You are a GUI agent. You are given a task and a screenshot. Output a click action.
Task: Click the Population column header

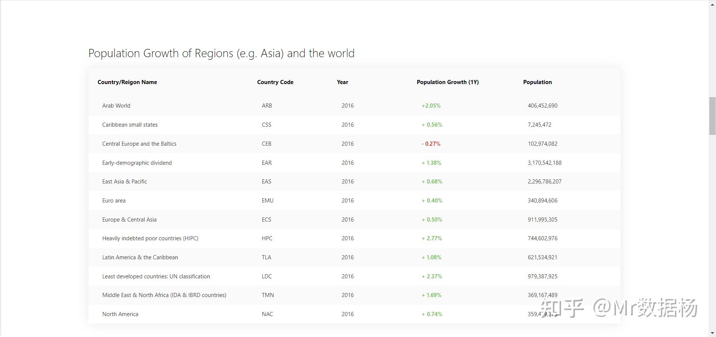point(537,82)
